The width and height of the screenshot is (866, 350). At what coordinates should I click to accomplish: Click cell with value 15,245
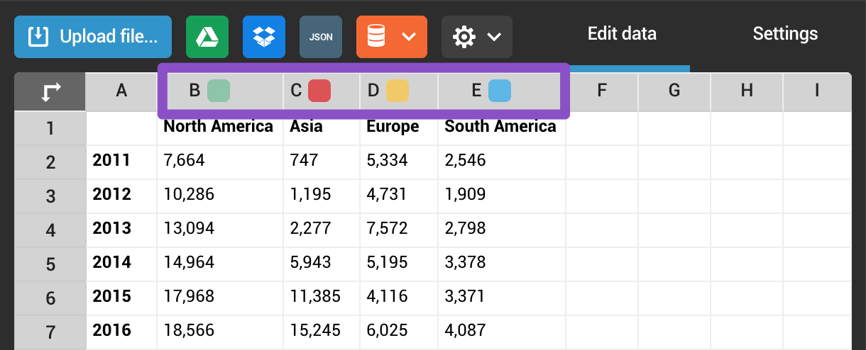[x=322, y=332]
